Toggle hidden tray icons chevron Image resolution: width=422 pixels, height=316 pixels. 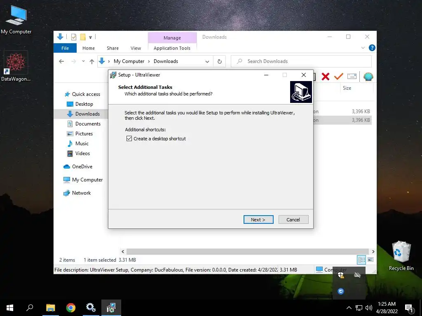349,308
